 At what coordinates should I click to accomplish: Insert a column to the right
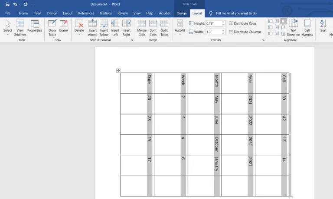point(126,28)
